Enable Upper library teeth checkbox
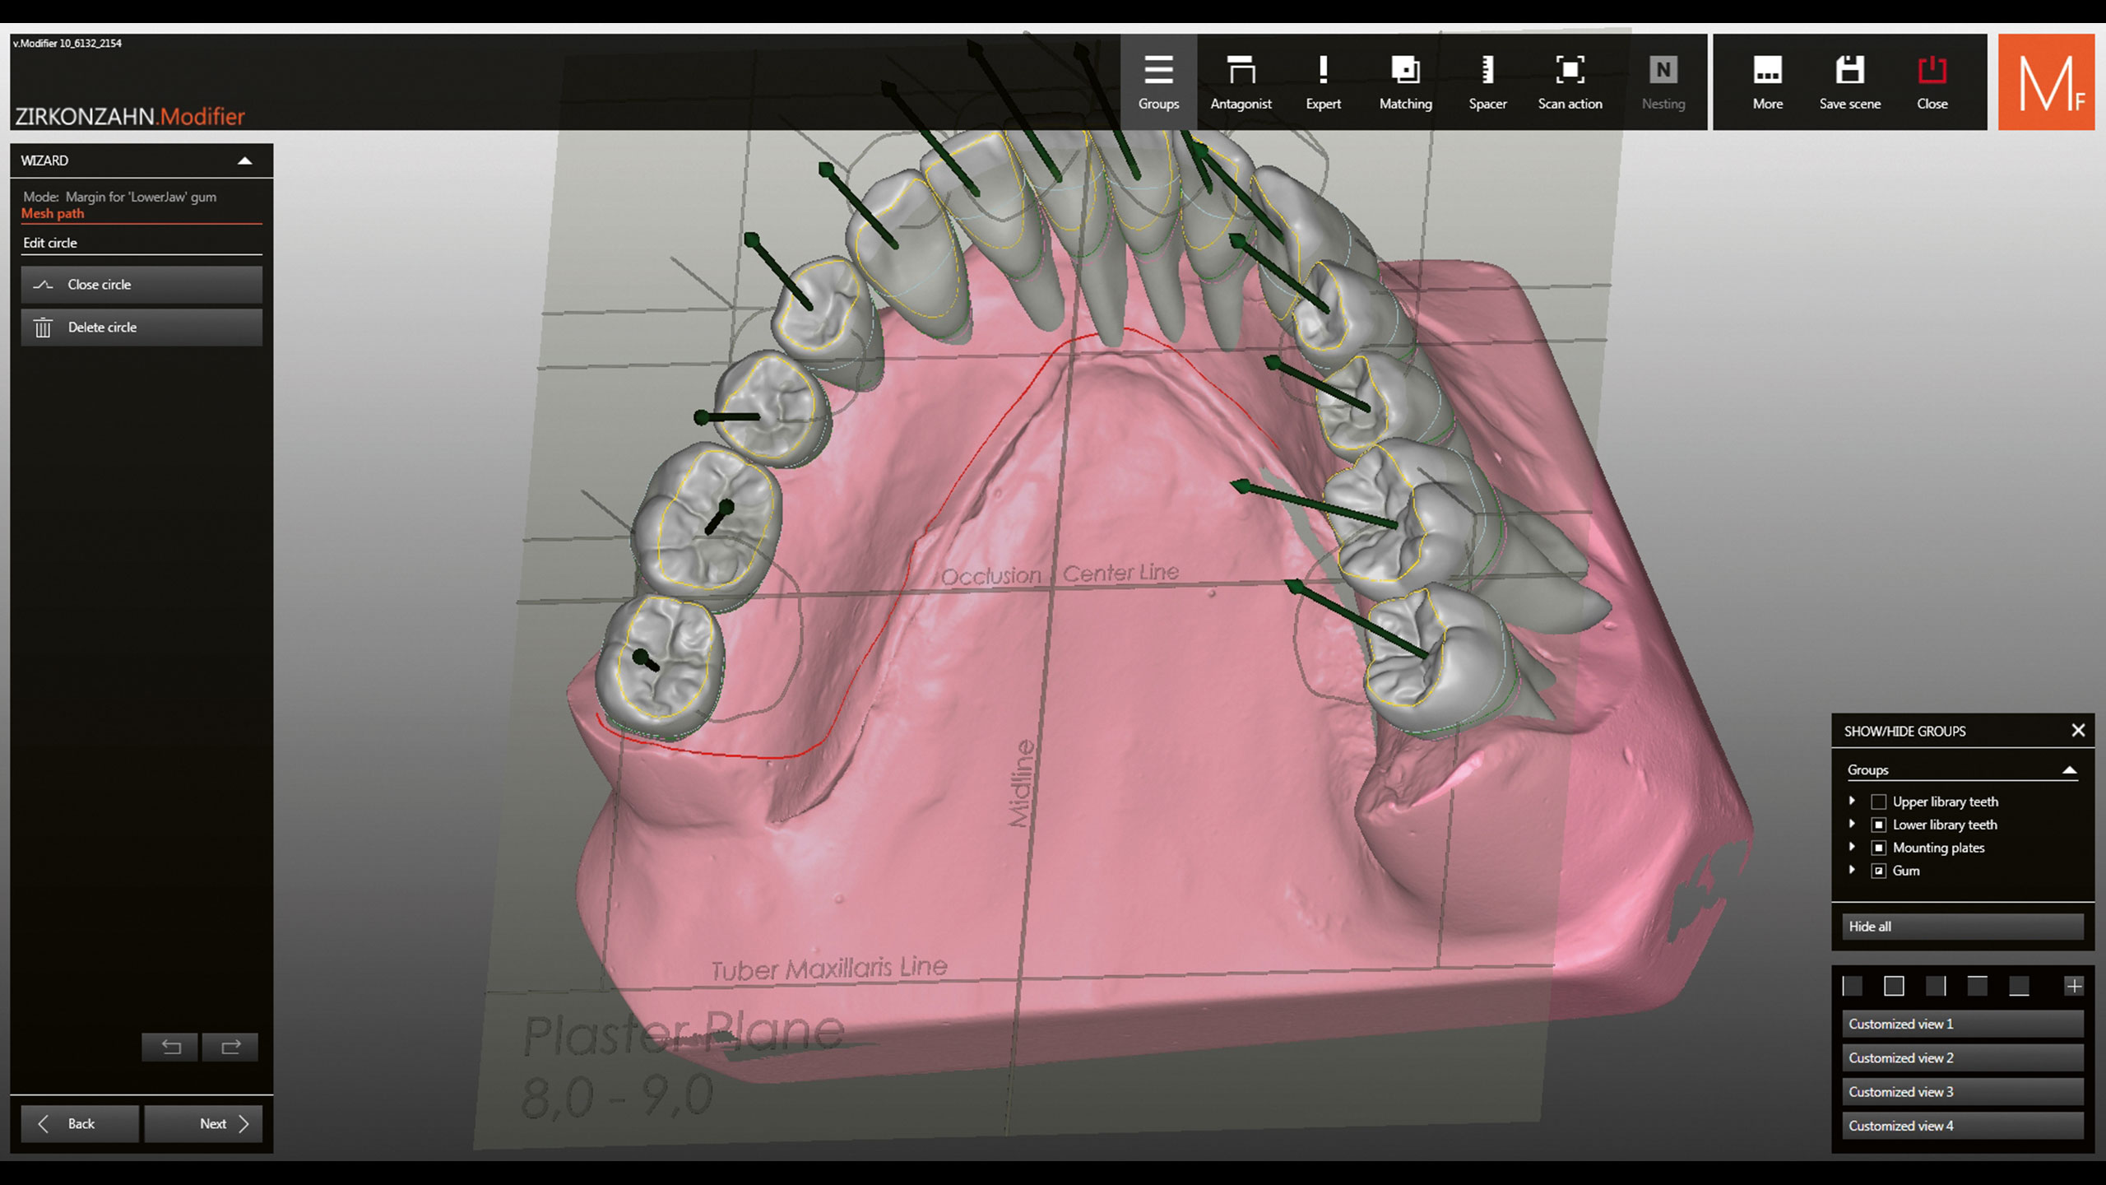The height and width of the screenshot is (1185, 2106). pyautogui.click(x=1879, y=802)
